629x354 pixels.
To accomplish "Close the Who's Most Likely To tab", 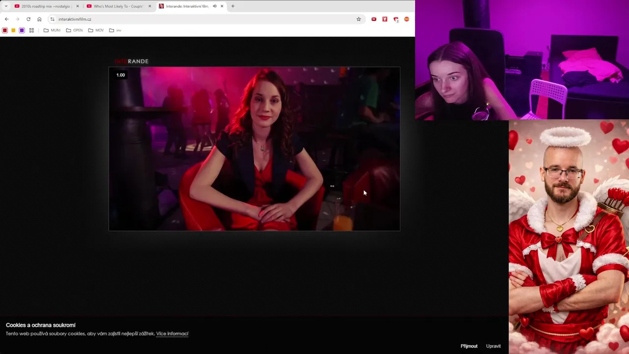I will (149, 6).
